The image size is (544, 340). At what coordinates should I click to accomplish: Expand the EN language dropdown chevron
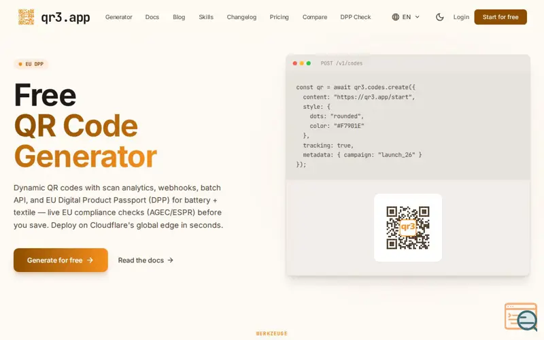pos(418,17)
